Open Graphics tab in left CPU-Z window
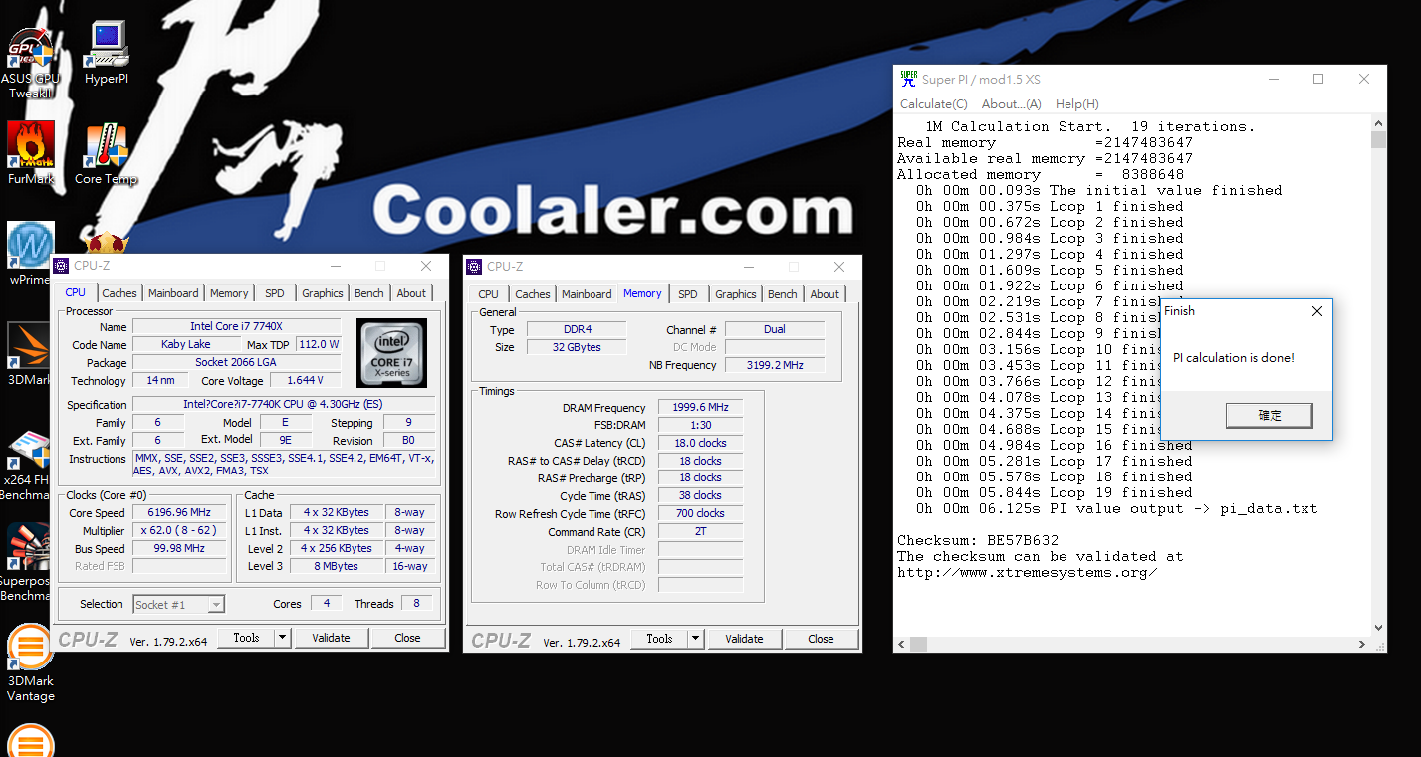Image resolution: width=1421 pixels, height=757 pixels. tap(323, 293)
